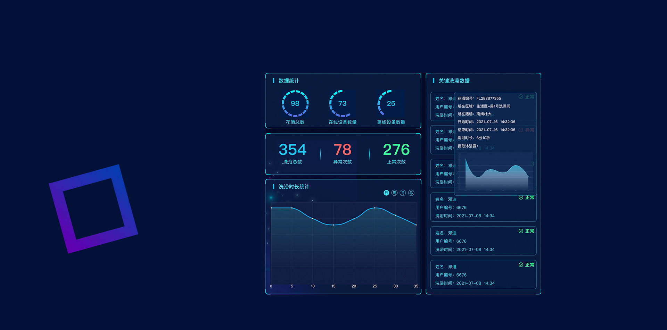Click the 洗浴时长统计 section header
The height and width of the screenshot is (330, 667).
pyautogui.click(x=294, y=187)
